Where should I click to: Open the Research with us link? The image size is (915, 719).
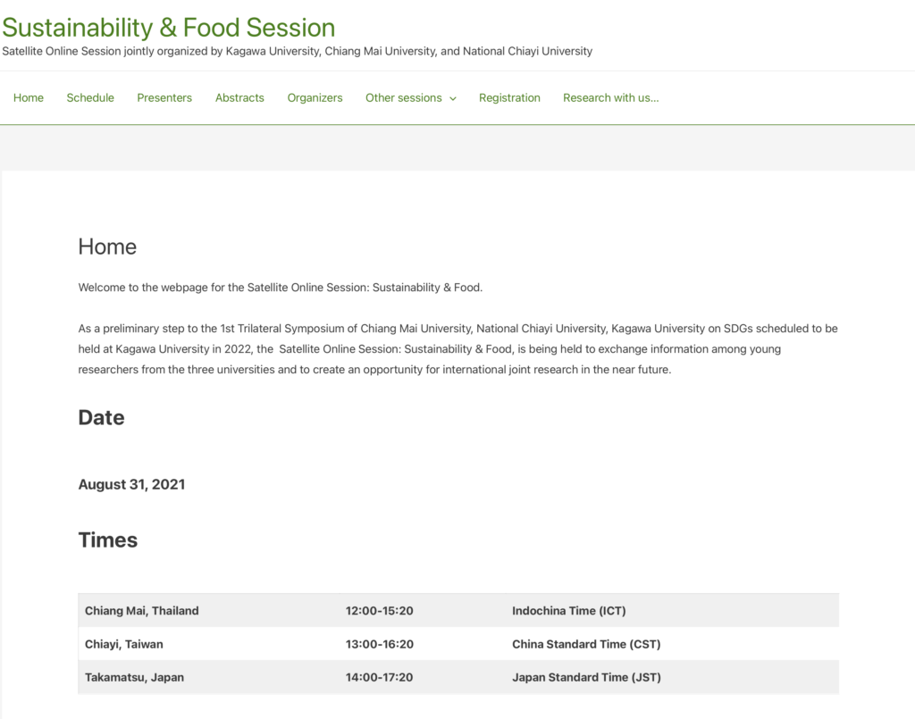pos(610,98)
